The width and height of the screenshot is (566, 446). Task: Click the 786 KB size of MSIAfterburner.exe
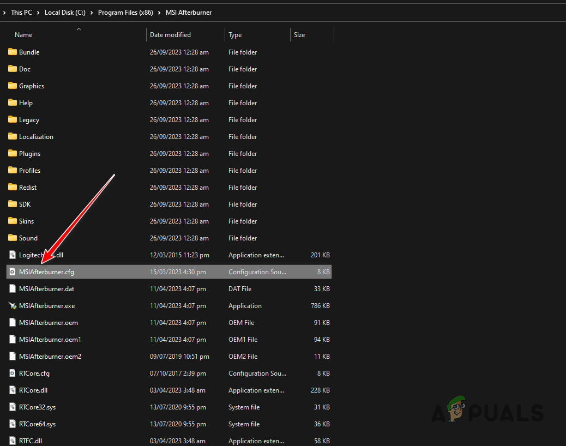point(320,306)
